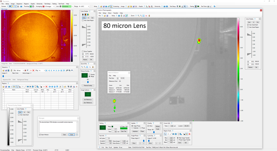Select the circle region tool in Regions toolbar
The height and width of the screenshot is (151, 277).
33,87
